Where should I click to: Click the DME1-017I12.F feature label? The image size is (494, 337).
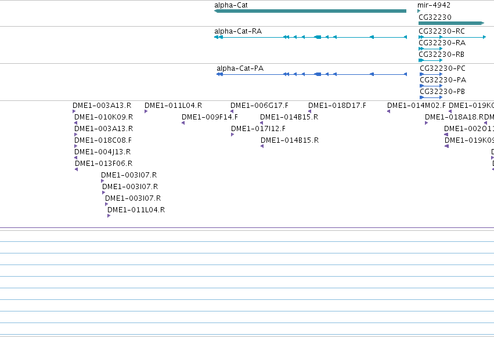point(258,129)
